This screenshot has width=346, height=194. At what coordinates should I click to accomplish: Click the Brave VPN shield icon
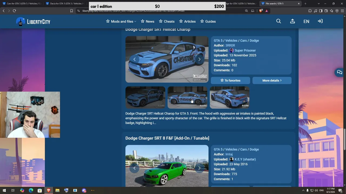[337, 11]
